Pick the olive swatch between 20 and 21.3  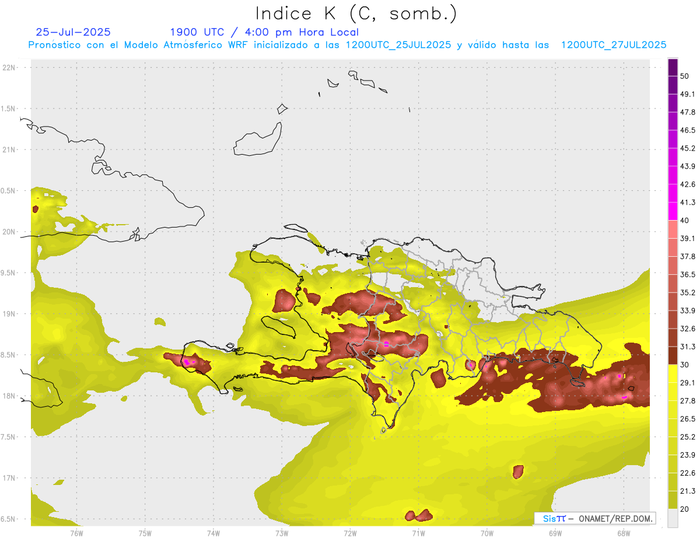[673, 500]
